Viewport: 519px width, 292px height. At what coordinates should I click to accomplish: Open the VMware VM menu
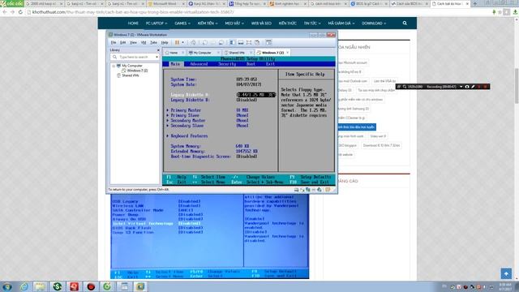tap(144, 43)
